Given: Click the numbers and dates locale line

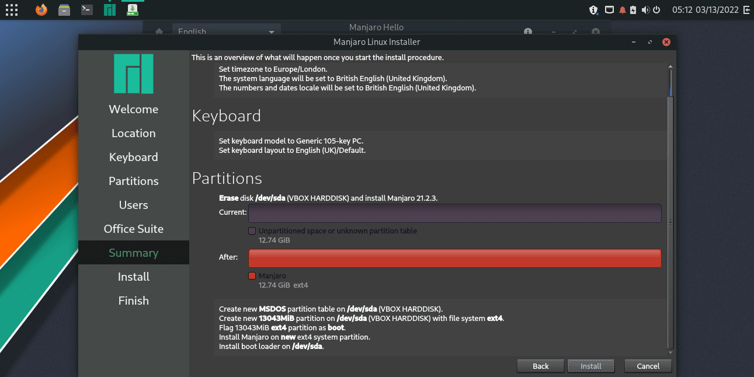Looking at the screenshot, I should pyautogui.click(x=348, y=88).
